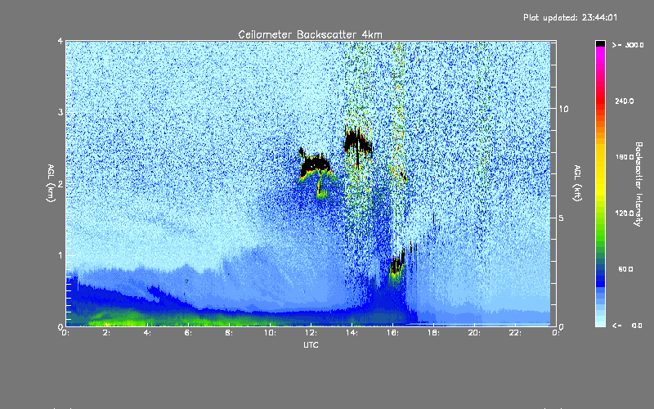Screen dimensions: 654x409
Task: Pick the black swatch at the colorbar top
Action: (600, 43)
